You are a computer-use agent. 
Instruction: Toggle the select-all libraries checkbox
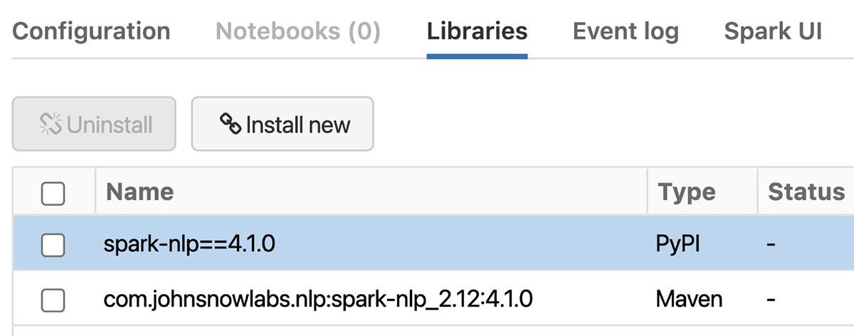[53, 193]
